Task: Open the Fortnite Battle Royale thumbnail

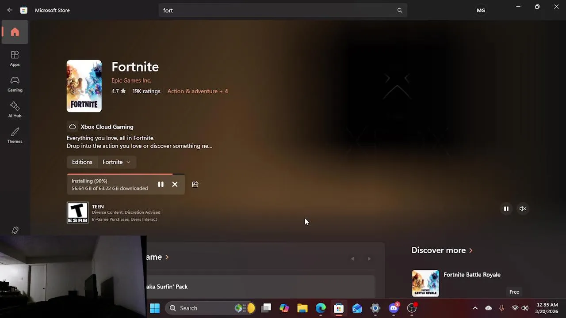Action: tap(425, 283)
